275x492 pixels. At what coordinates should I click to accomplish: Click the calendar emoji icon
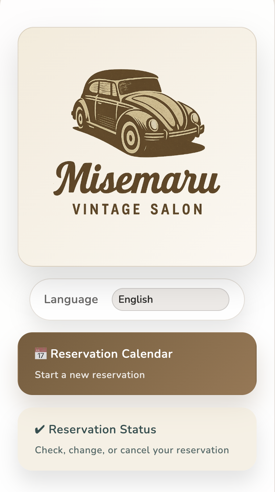40,354
